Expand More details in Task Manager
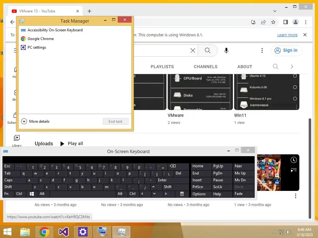The width and height of the screenshot is (318, 238). point(35,121)
